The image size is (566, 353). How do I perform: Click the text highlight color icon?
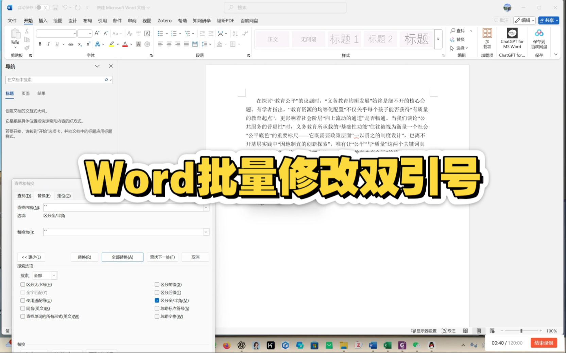[x=112, y=44]
